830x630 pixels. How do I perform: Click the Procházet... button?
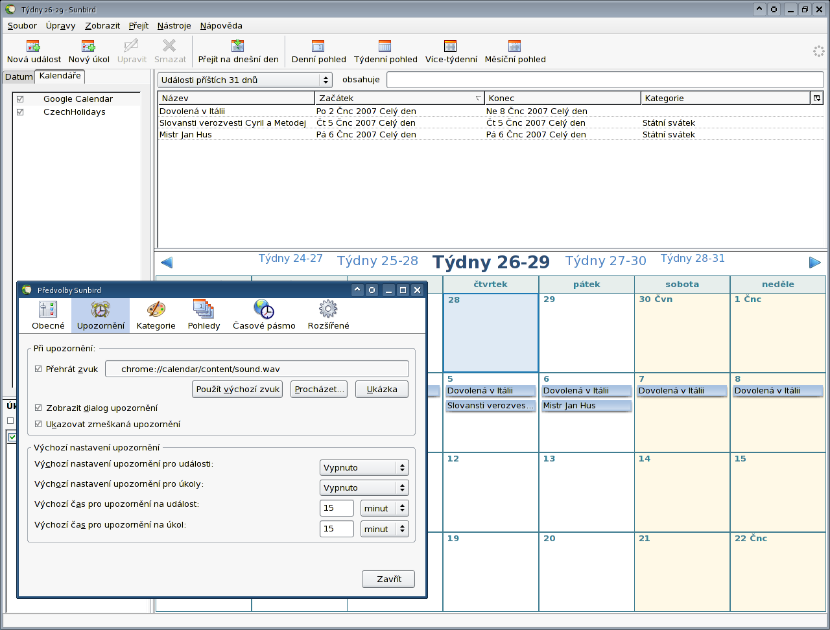coord(318,390)
